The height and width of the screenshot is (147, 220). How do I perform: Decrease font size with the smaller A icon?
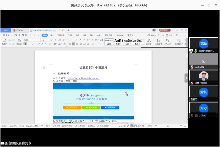(x=56, y=40)
